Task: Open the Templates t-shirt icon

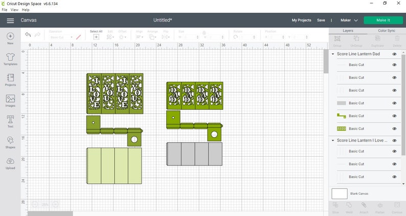Action: (x=10, y=57)
